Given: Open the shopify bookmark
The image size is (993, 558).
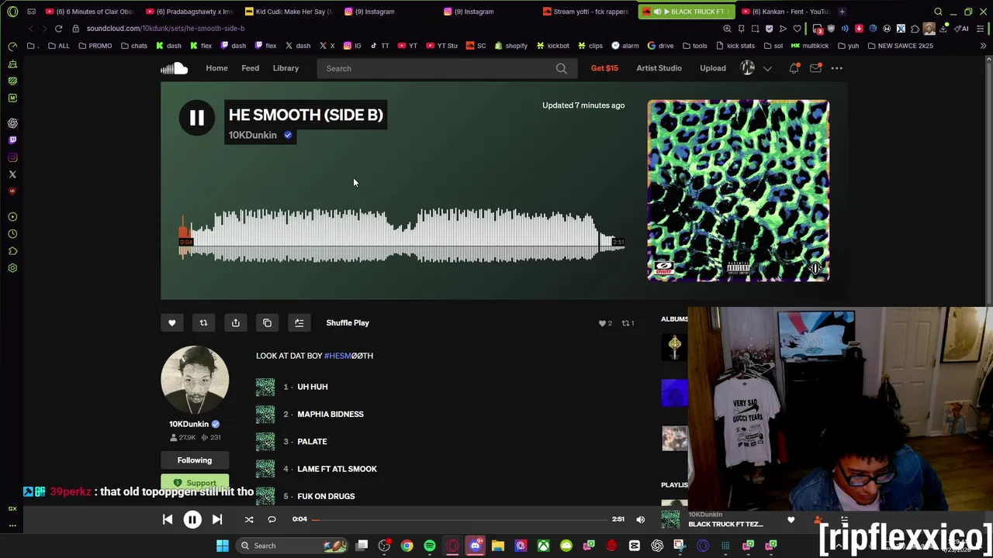Looking at the screenshot, I should [x=510, y=46].
